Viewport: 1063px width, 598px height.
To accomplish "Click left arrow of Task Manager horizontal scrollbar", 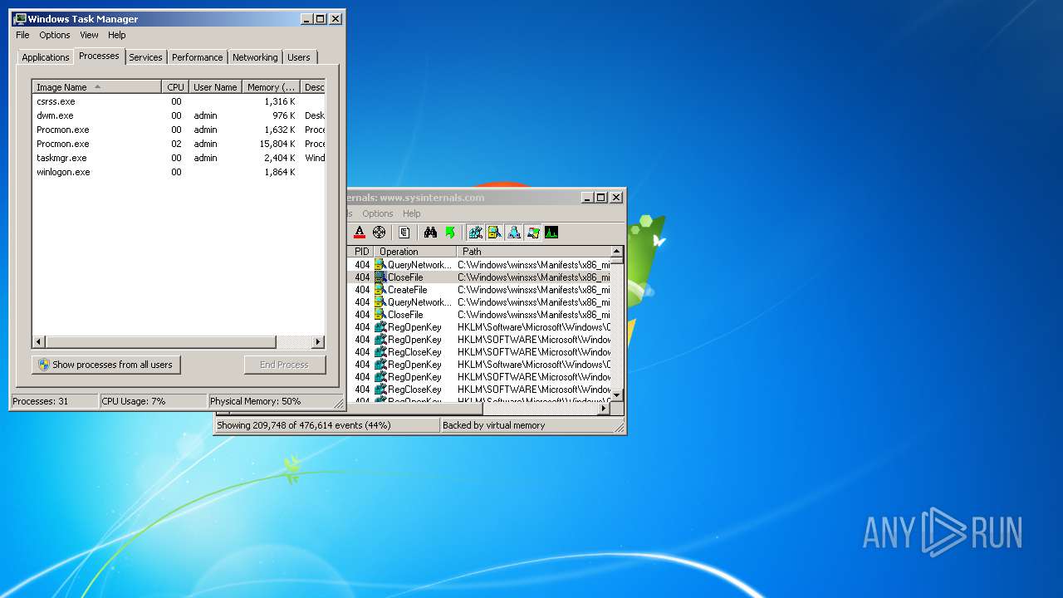I will tap(39, 342).
